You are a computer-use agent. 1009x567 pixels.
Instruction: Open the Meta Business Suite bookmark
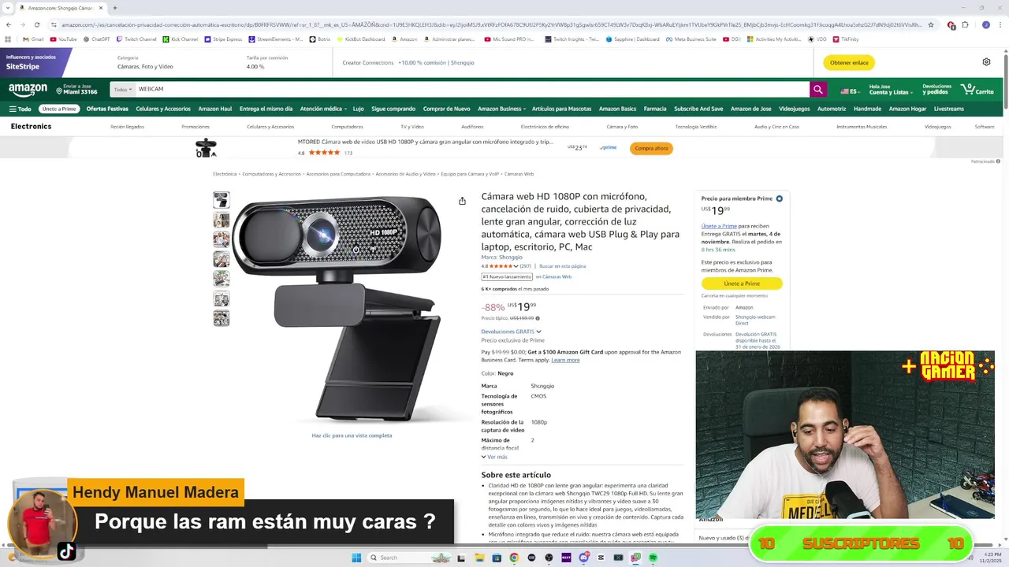click(x=691, y=39)
